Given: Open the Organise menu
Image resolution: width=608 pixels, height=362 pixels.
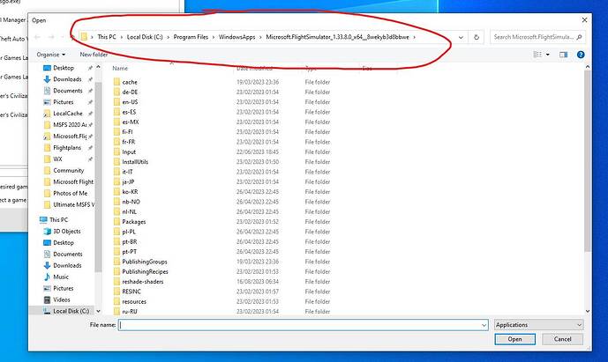Looking at the screenshot, I should point(51,55).
